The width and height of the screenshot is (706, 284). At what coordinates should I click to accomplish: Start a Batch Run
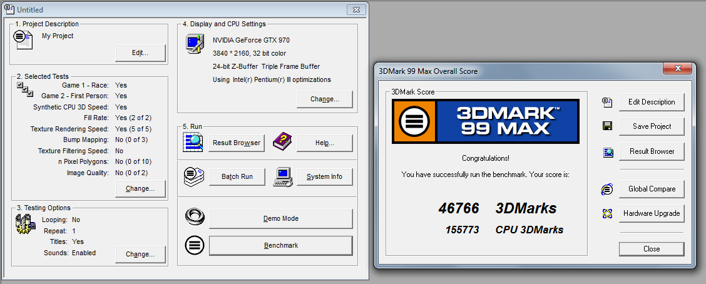click(237, 176)
